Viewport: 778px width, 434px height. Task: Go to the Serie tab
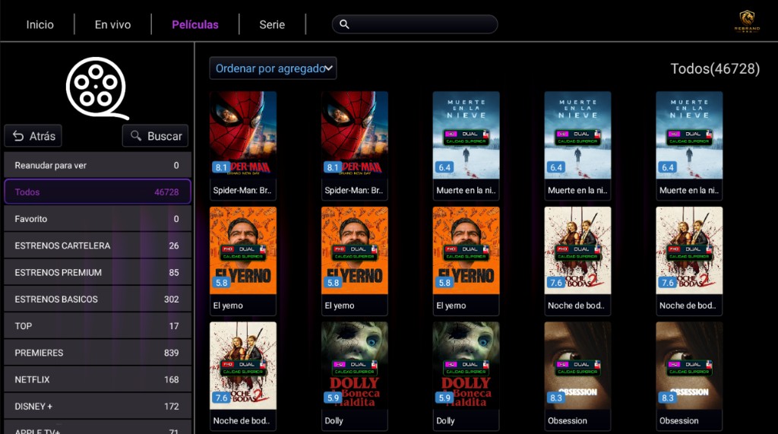click(x=272, y=24)
